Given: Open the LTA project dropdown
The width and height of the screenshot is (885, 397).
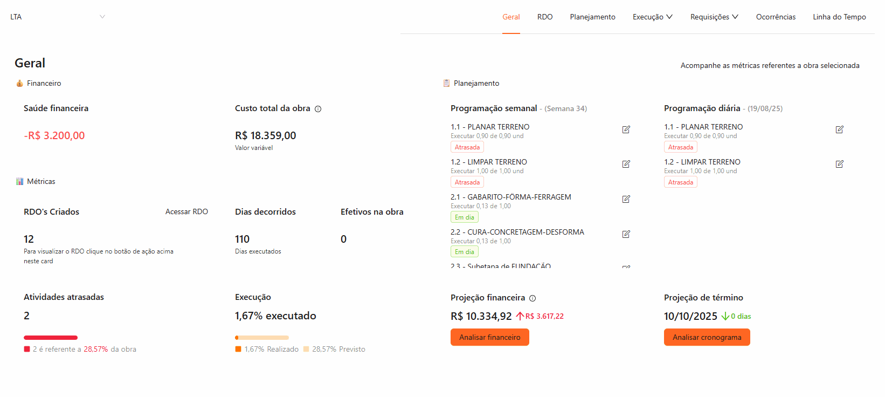Looking at the screenshot, I should tap(58, 17).
